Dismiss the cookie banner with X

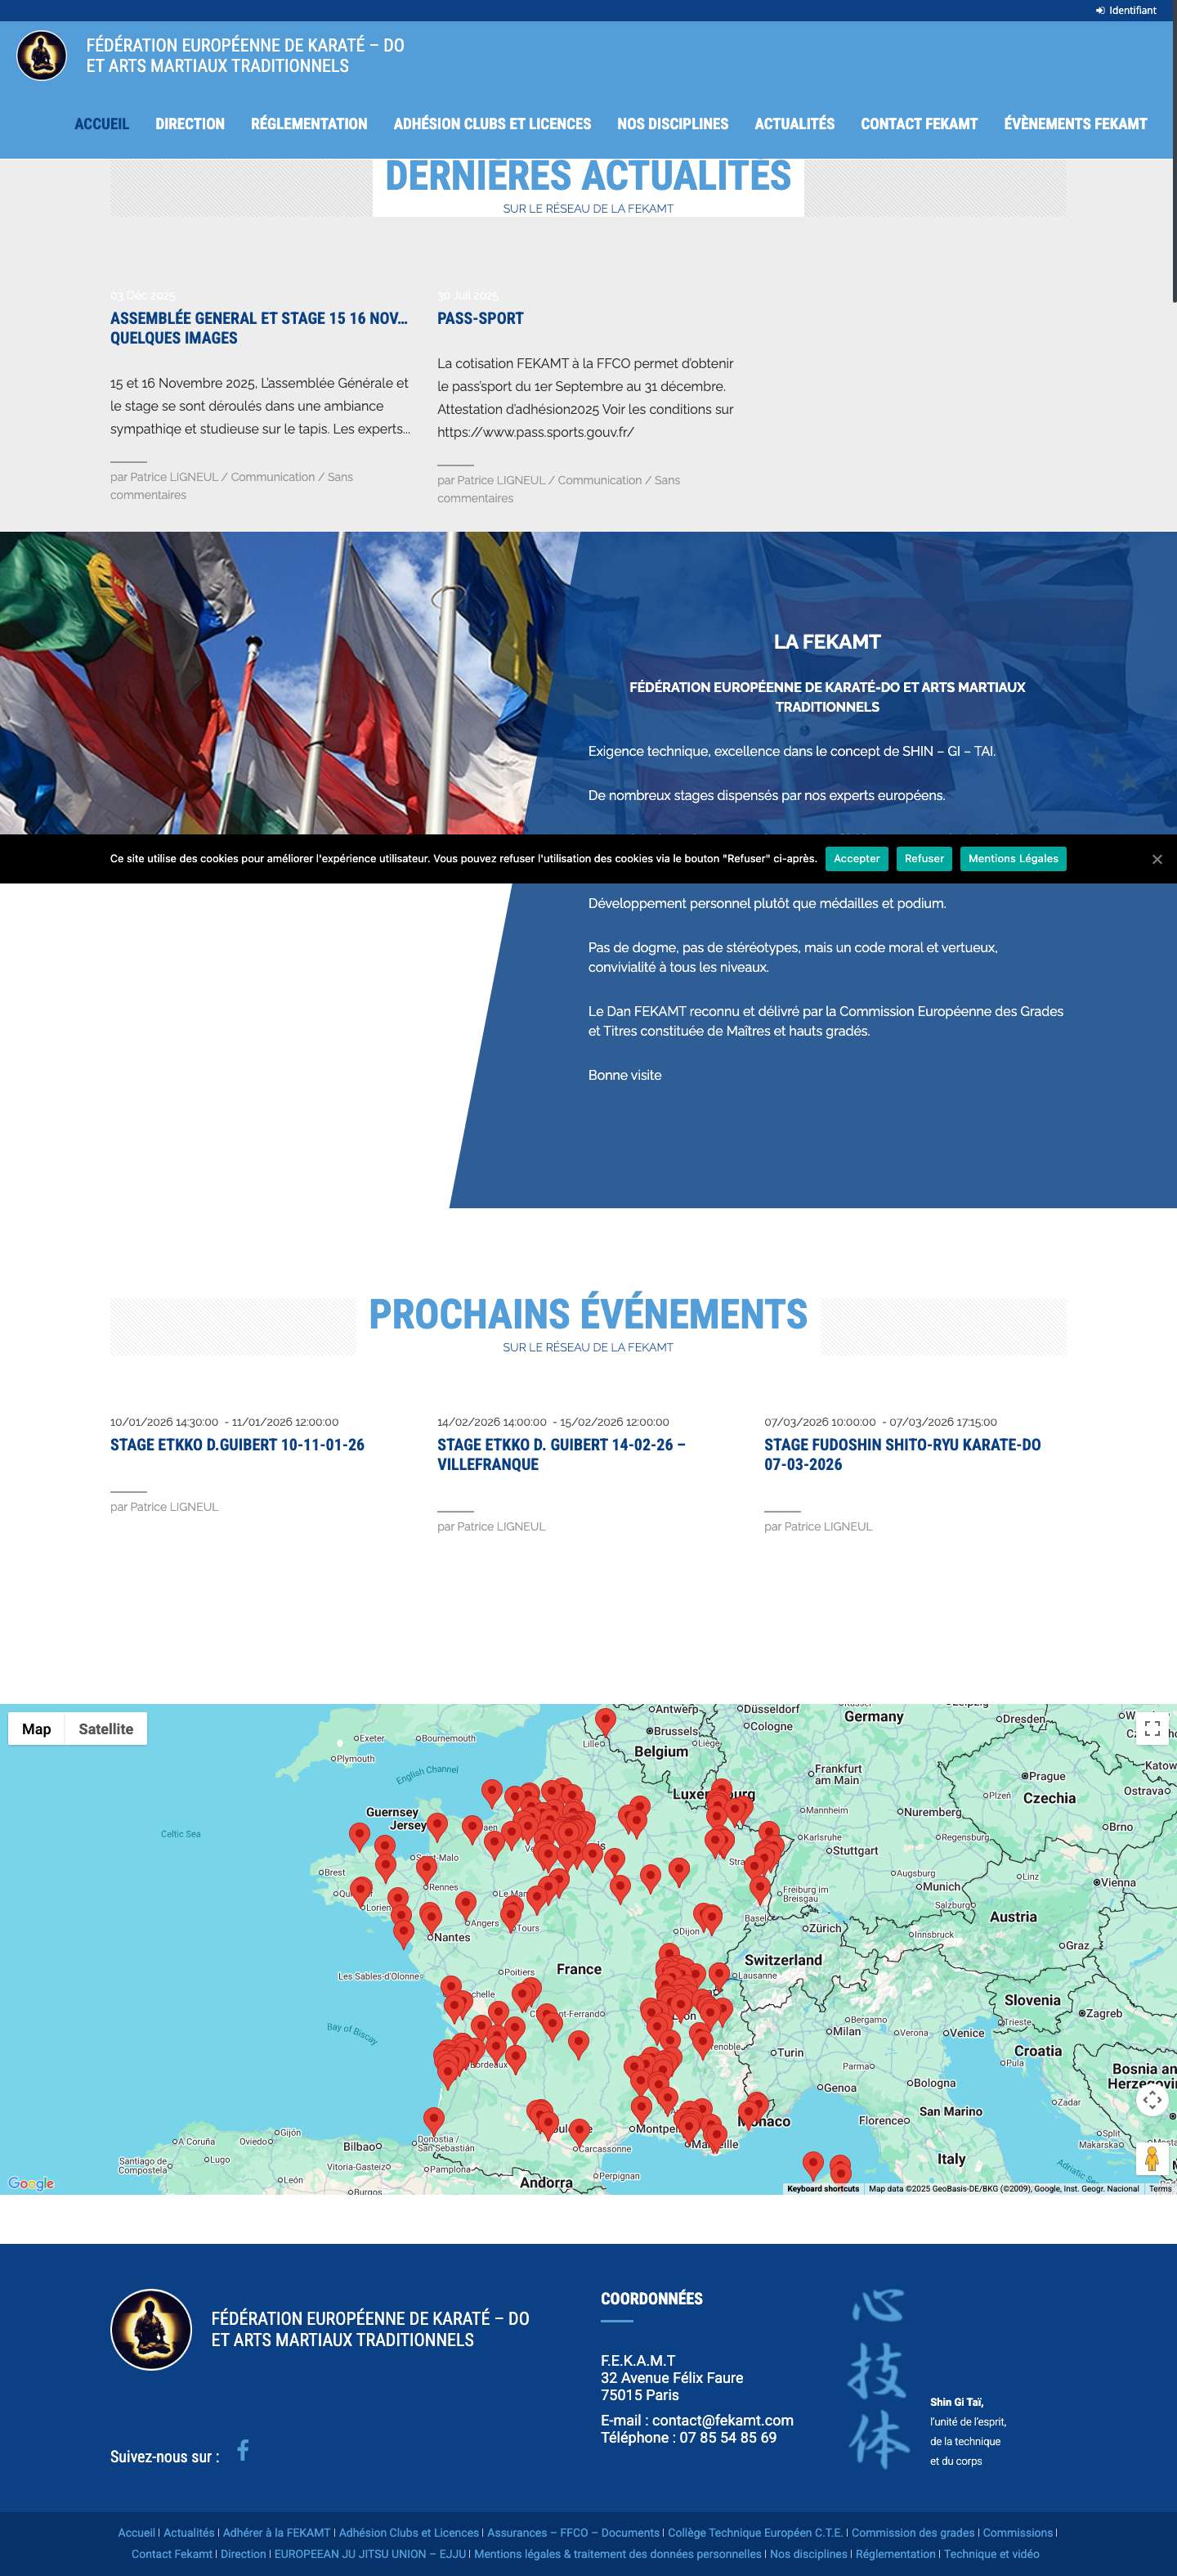coord(1157,859)
